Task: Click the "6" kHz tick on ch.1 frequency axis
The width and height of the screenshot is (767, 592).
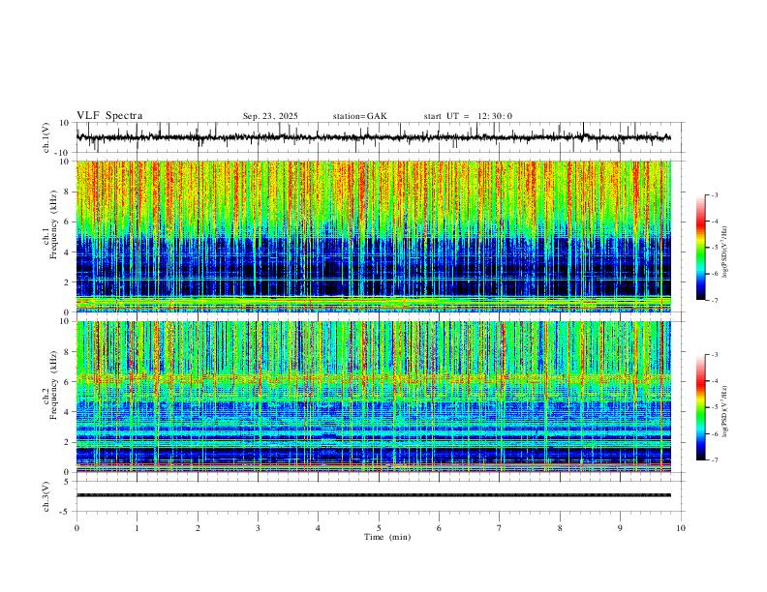Action: pos(67,222)
